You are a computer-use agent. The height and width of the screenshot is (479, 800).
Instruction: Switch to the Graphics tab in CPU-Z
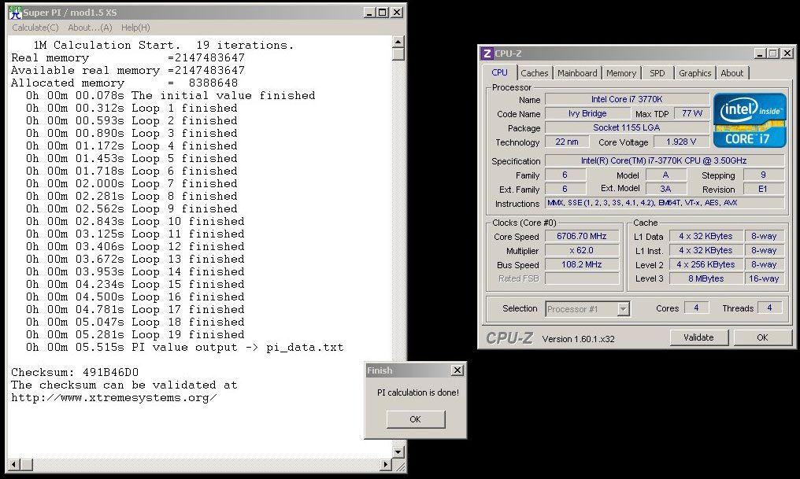point(695,73)
